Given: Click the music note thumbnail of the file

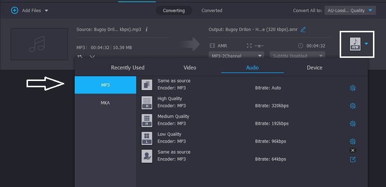Looking at the screenshot, I should click(x=39, y=44).
